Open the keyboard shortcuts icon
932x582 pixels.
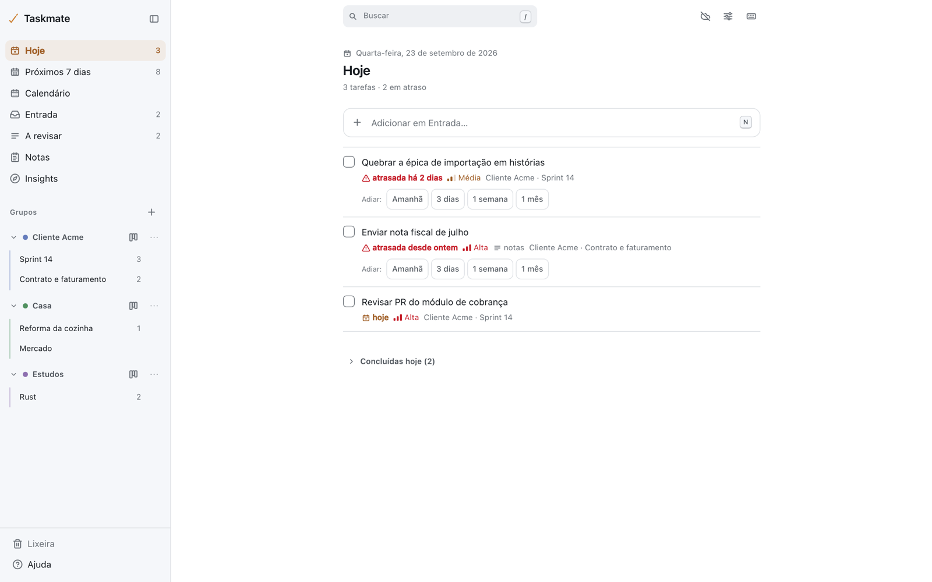click(751, 16)
